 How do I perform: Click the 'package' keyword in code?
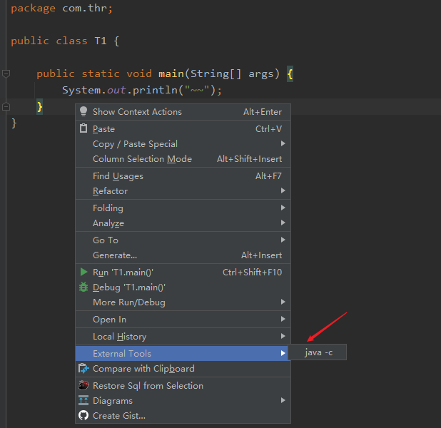pos(34,9)
